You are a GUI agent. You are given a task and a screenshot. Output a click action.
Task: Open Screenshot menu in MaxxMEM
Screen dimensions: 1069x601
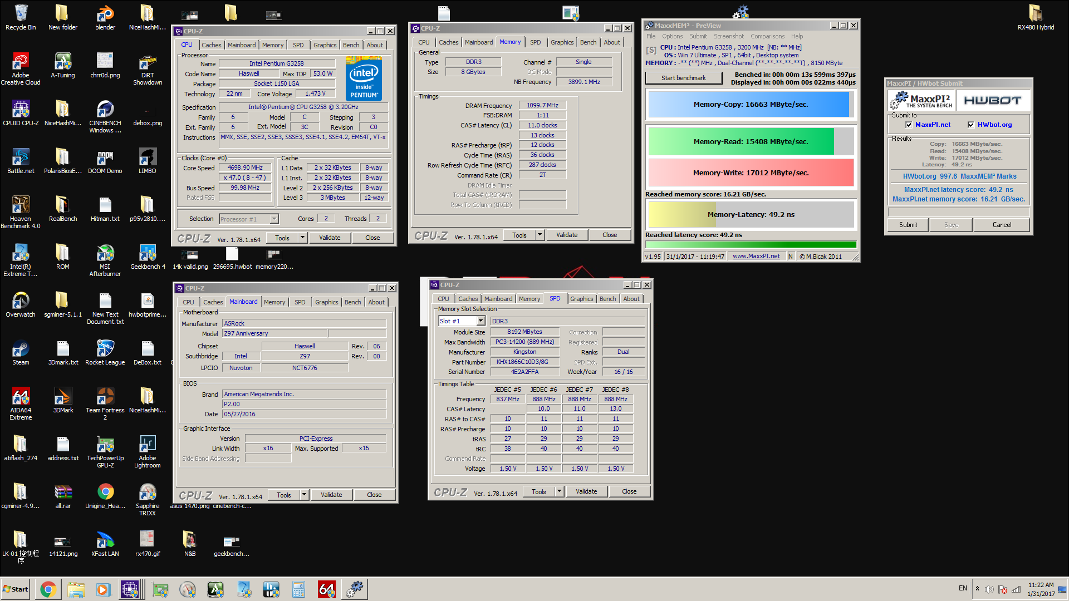click(x=728, y=36)
